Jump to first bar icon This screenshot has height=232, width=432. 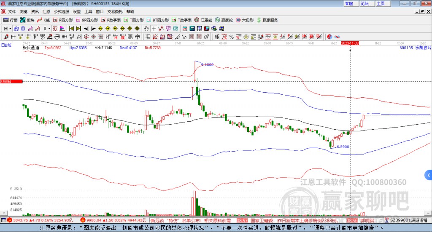tap(71, 29)
